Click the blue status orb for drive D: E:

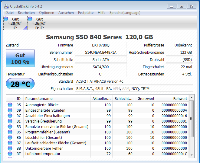coord(30,19)
